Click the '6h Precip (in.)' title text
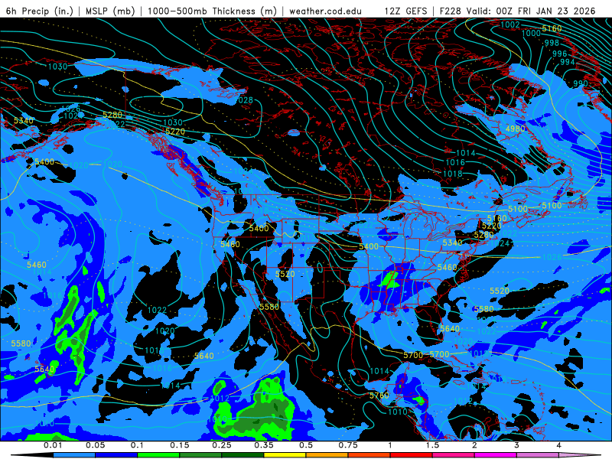612x459 pixels. click(x=40, y=11)
